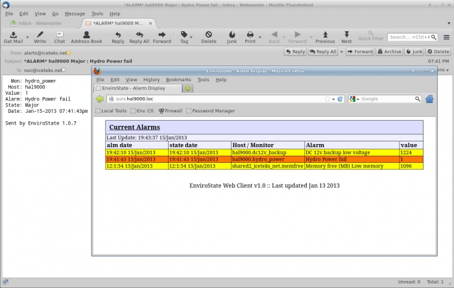Open Local Tools bookmark
Viewport: 454px width, 288px height.
(x=111, y=111)
